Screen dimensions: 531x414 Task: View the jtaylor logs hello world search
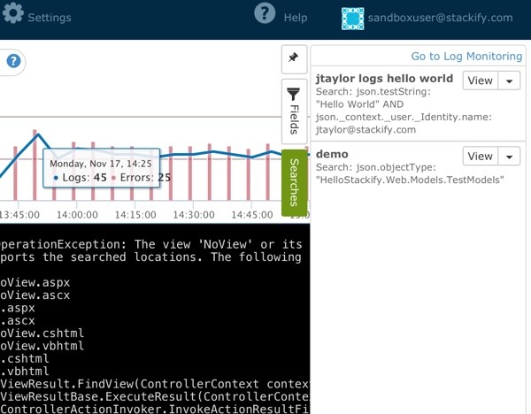(x=480, y=80)
